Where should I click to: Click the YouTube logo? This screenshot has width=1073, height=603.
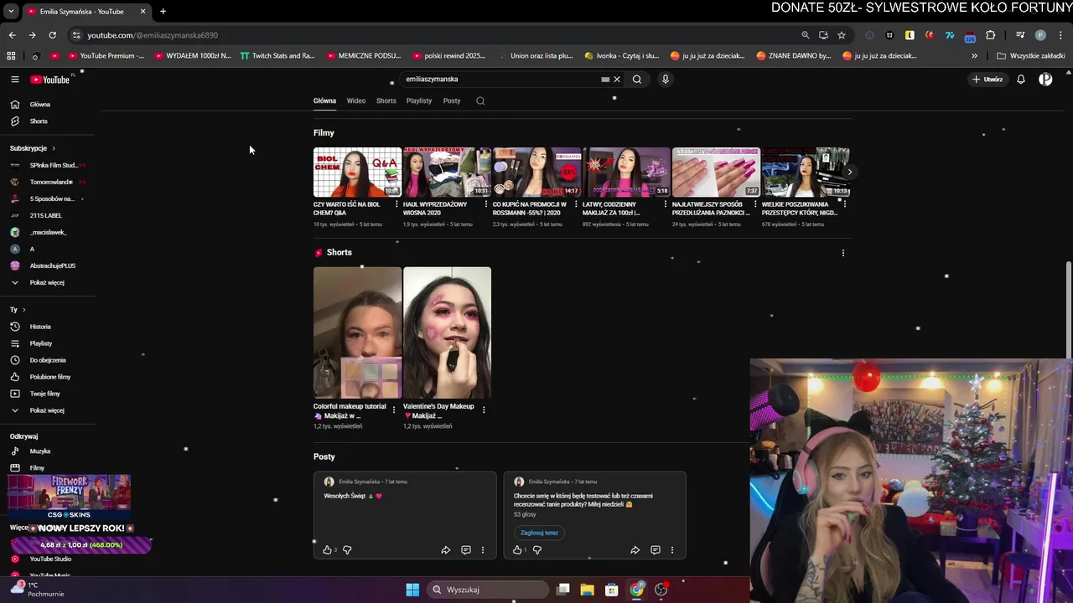pos(50,80)
